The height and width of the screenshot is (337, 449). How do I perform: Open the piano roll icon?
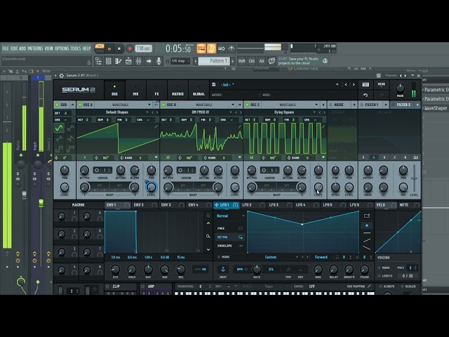pos(119,61)
